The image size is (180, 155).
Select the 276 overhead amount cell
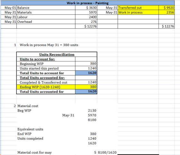click(86, 22)
